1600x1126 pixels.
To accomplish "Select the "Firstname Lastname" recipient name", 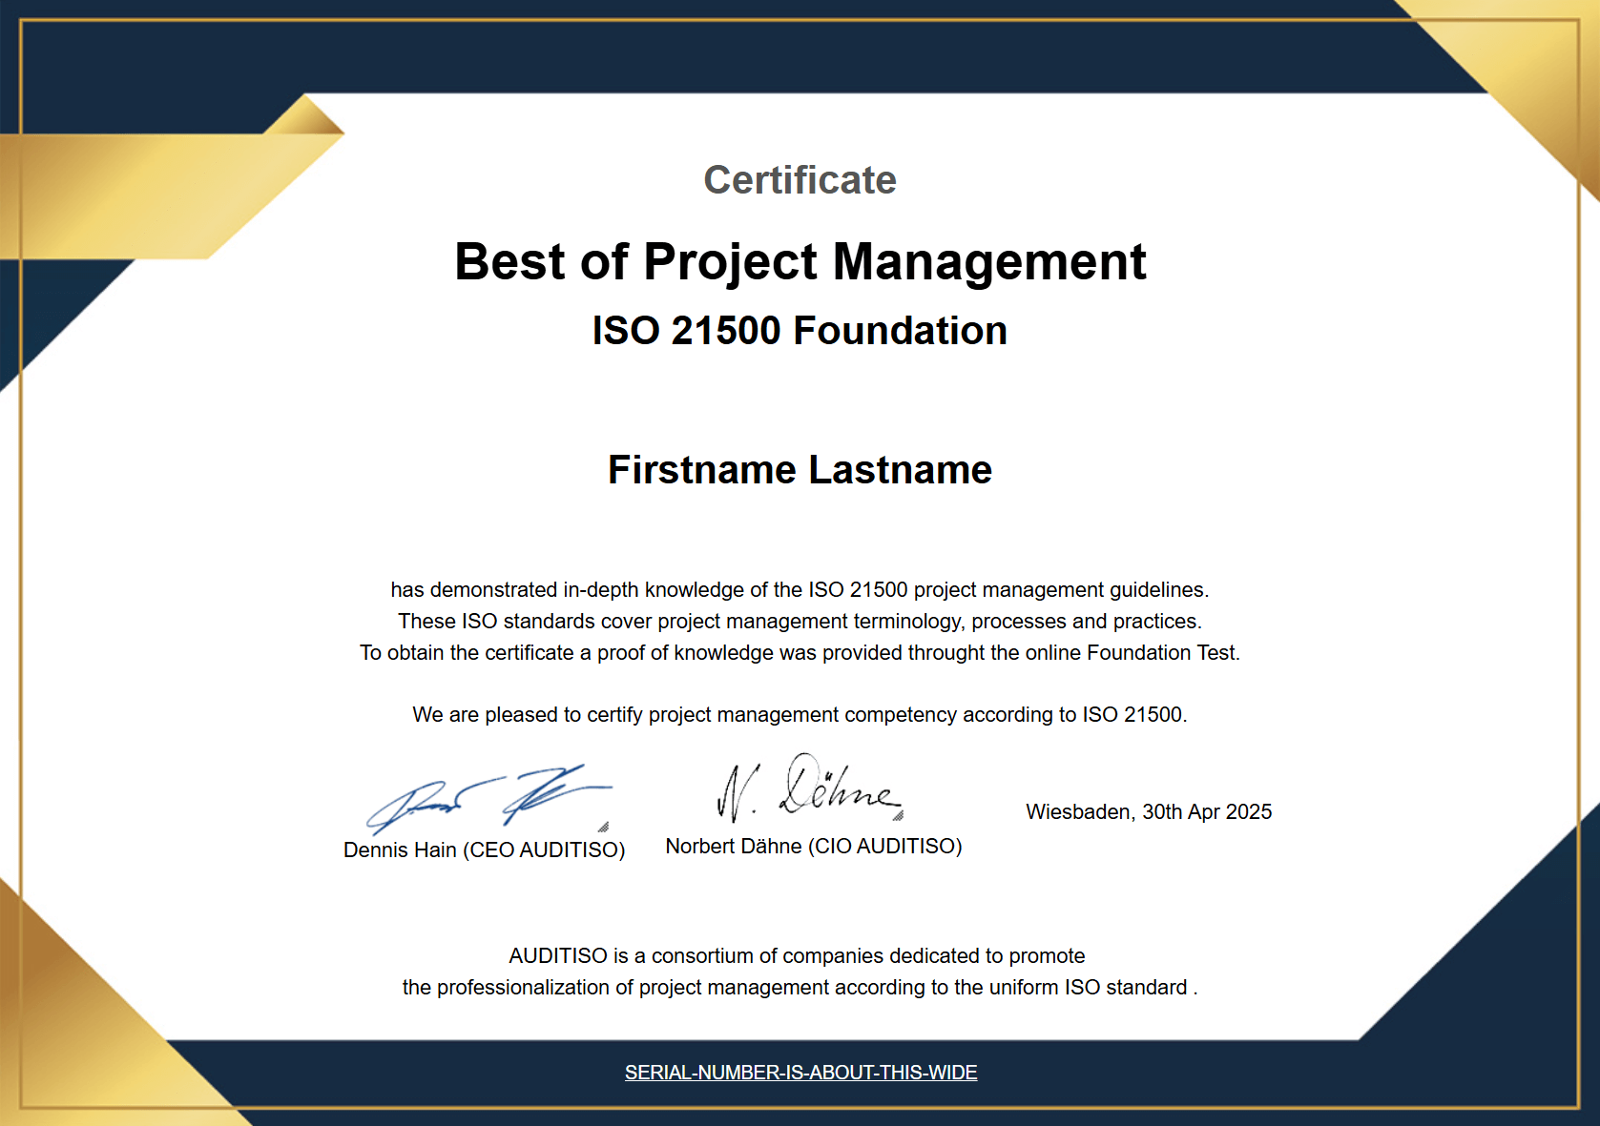I will point(800,470).
